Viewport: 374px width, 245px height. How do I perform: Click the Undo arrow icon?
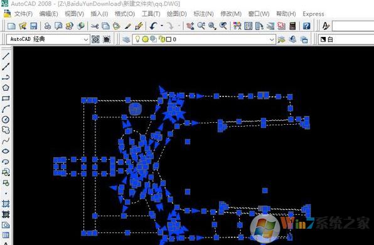coord(153,26)
